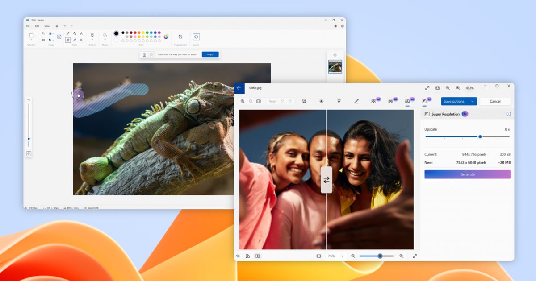Toggle the Layers panel in Paint
536x281 pixels.
click(196, 37)
